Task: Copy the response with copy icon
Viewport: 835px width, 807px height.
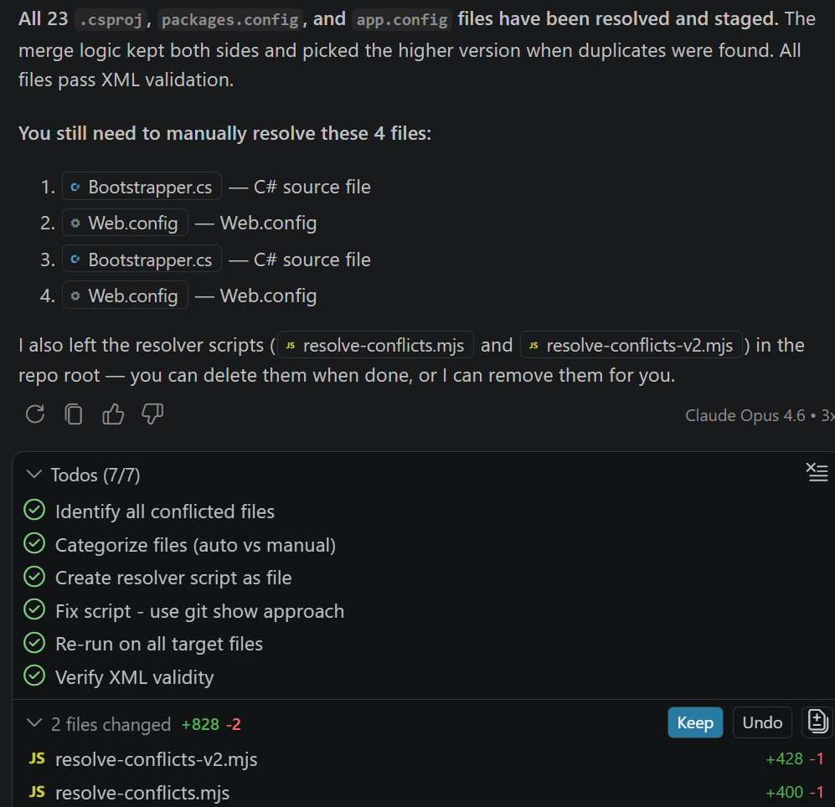Action: 75,414
